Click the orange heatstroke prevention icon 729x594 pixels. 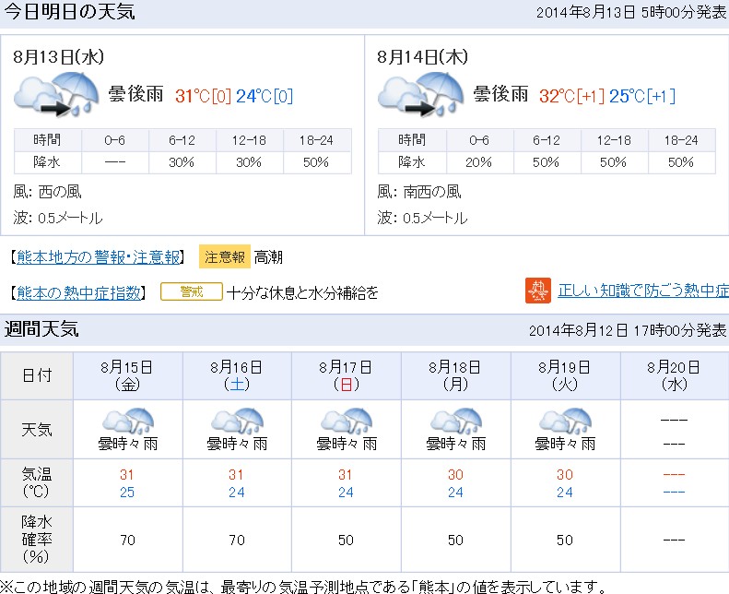click(537, 291)
